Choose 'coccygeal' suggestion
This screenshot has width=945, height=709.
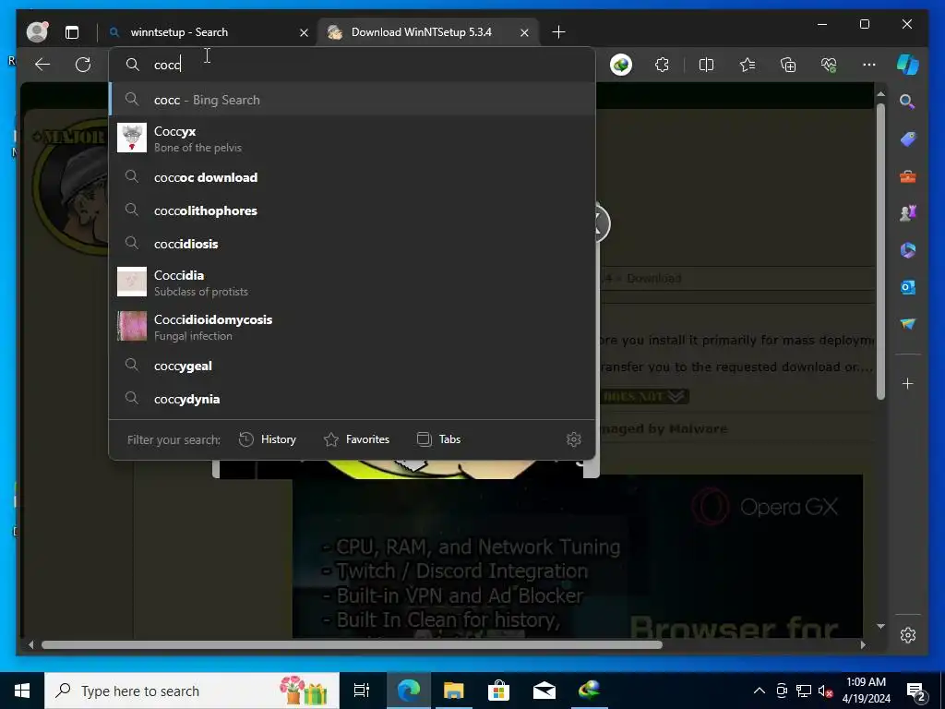353,366
